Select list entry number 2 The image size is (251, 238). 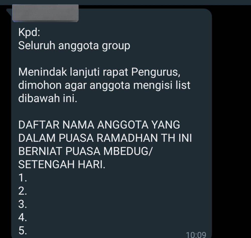pos(23,191)
